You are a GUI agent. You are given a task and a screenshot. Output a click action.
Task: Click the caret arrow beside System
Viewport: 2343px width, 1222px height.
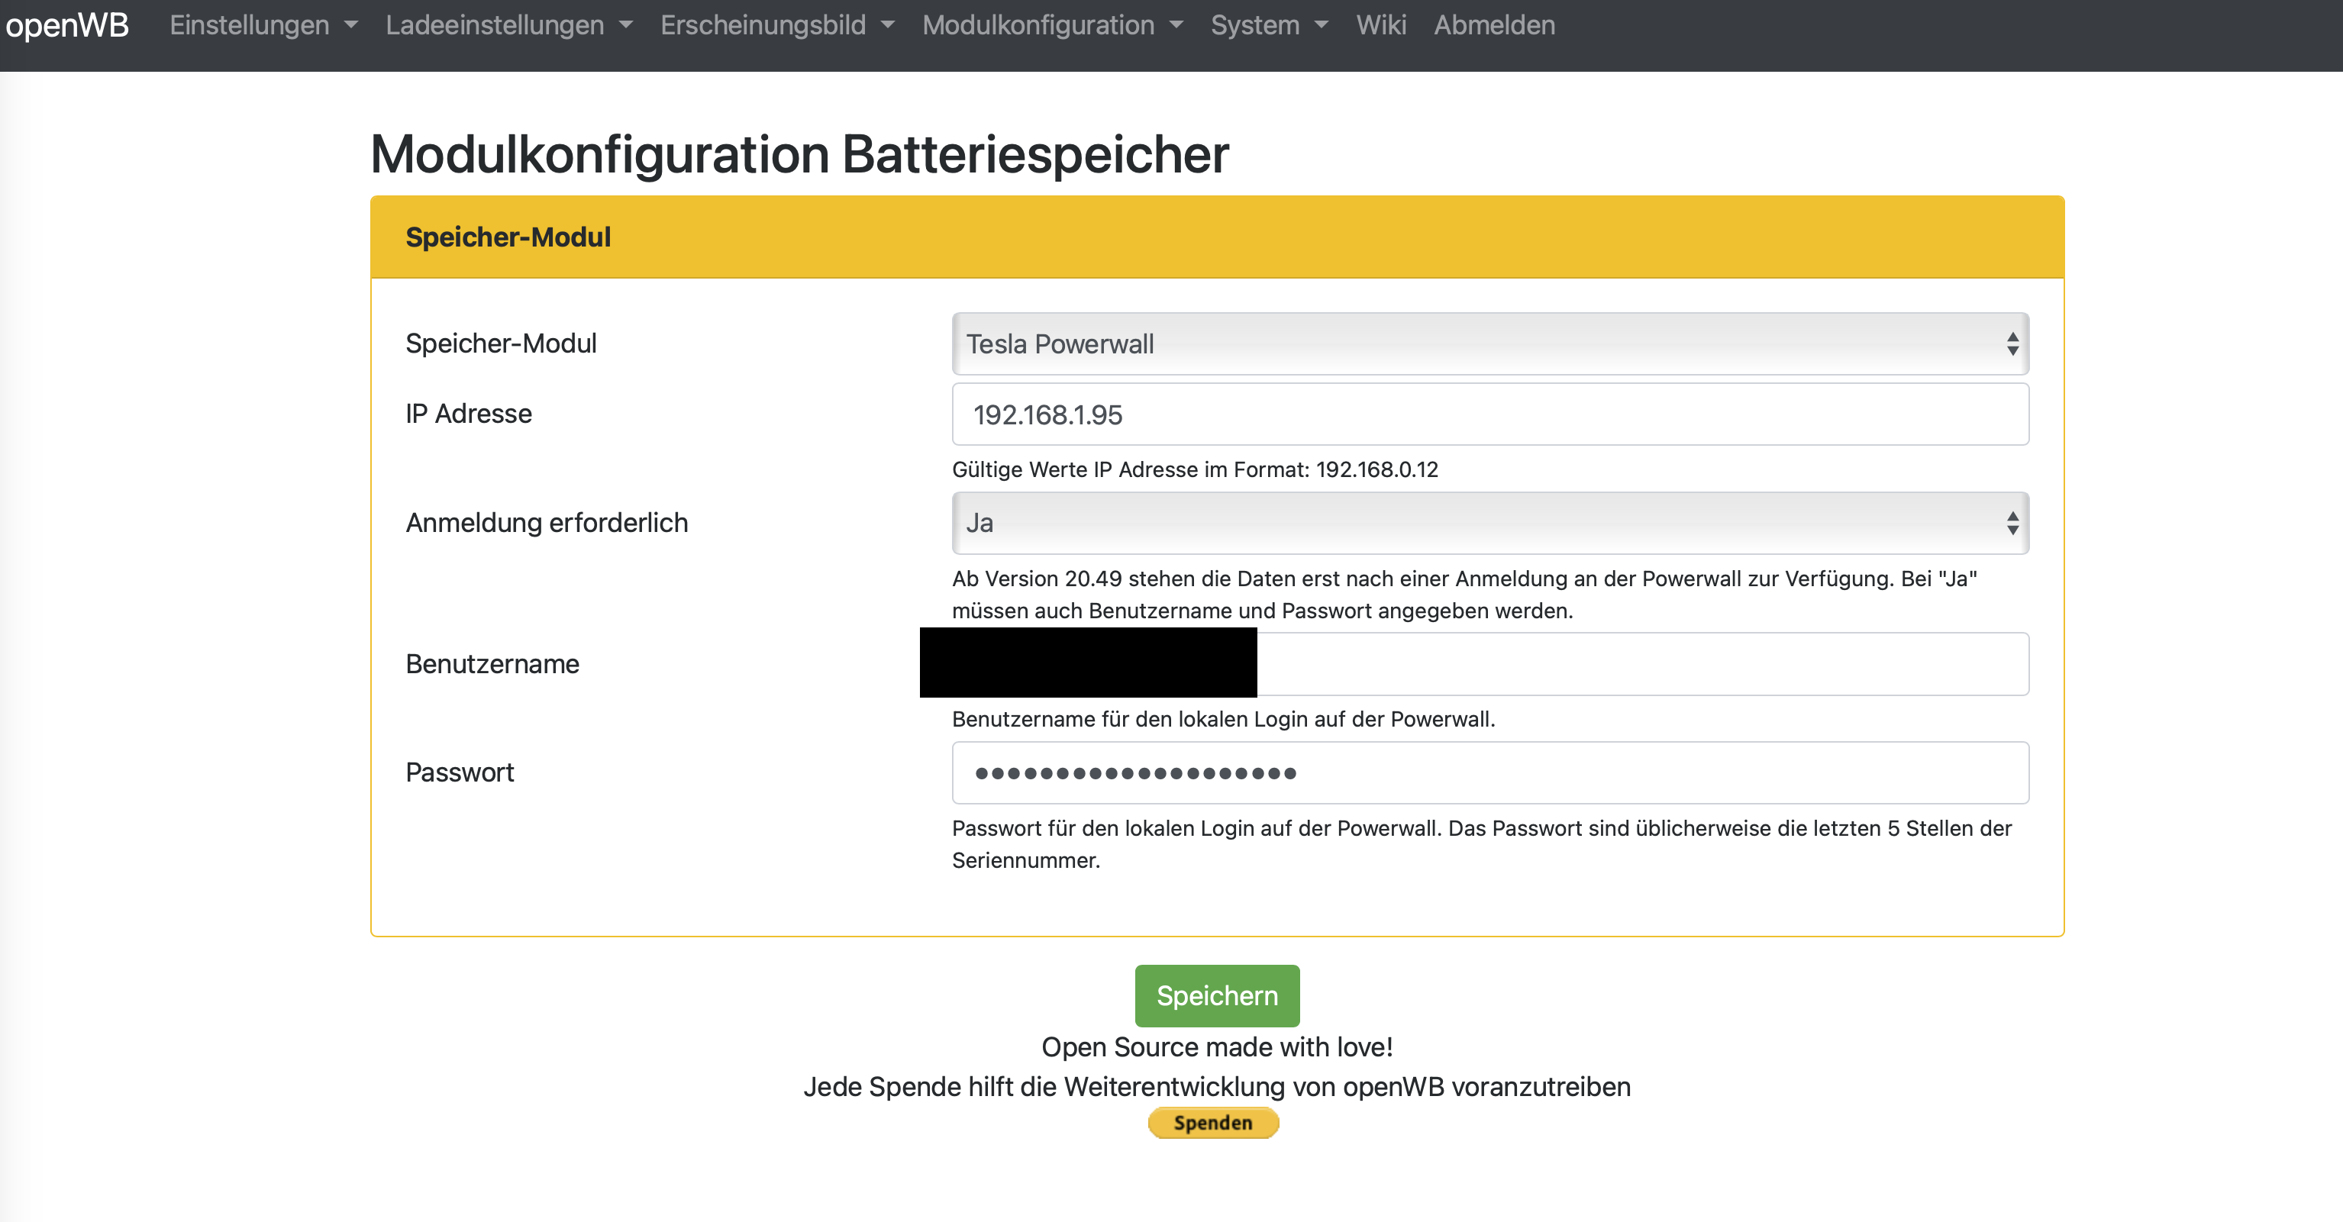click(x=1322, y=25)
